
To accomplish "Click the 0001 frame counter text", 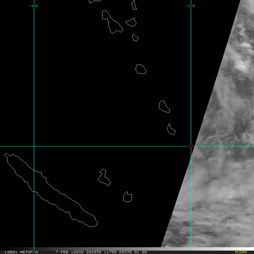I will 12,252.
